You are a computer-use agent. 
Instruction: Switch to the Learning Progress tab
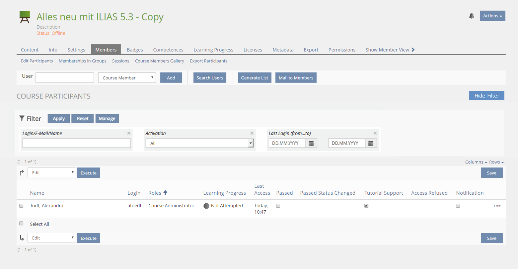click(213, 50)
